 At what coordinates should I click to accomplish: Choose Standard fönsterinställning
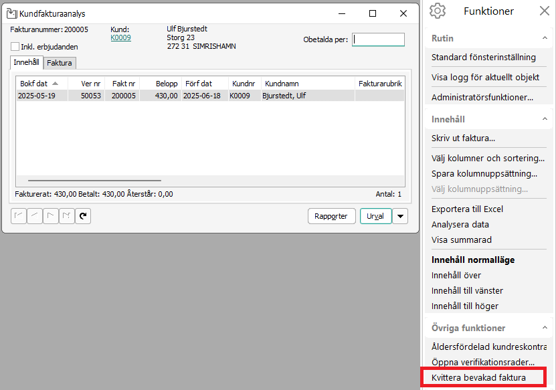click(483, 57)
